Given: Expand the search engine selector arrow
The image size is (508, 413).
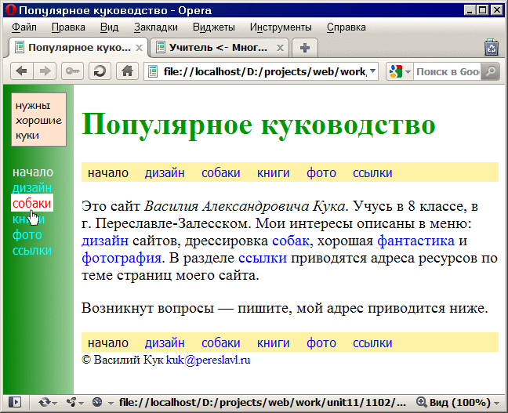Looking at the screenshot, I should pyautogui.click(x=408, y=71).
